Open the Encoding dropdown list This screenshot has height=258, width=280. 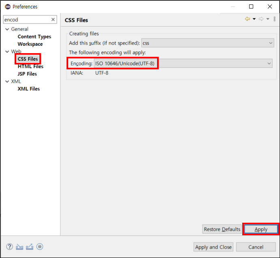tap(183, 63)
